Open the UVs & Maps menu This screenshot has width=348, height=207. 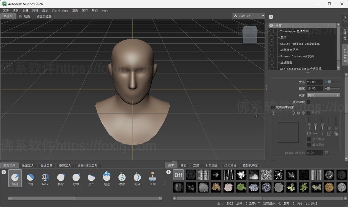pyautogui.click(x=60, y=10)
